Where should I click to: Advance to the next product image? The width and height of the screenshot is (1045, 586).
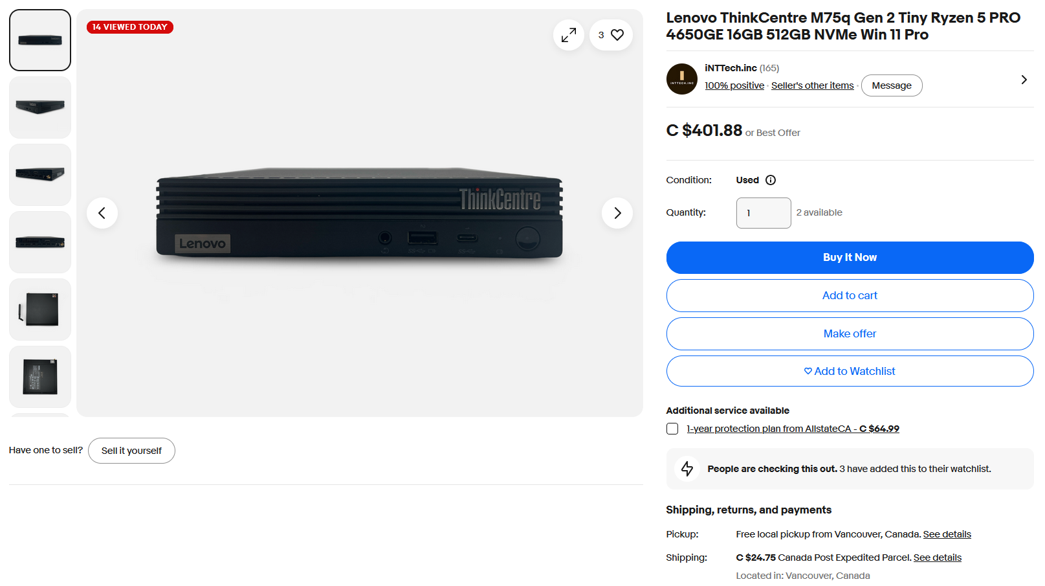tap(617, 213)
